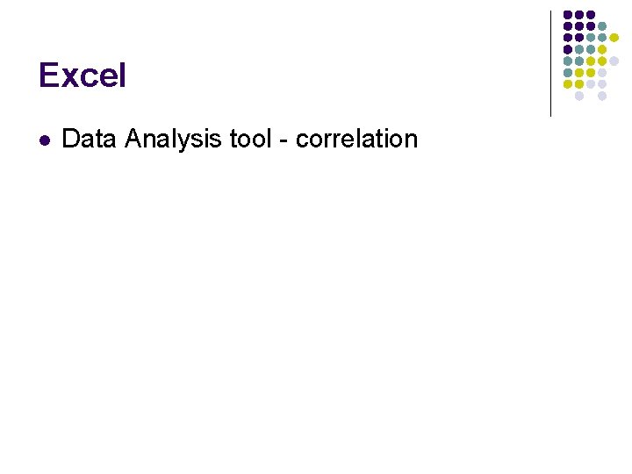
Task: Click the middle purple dot in top row
Action: (x=579, y=15)
